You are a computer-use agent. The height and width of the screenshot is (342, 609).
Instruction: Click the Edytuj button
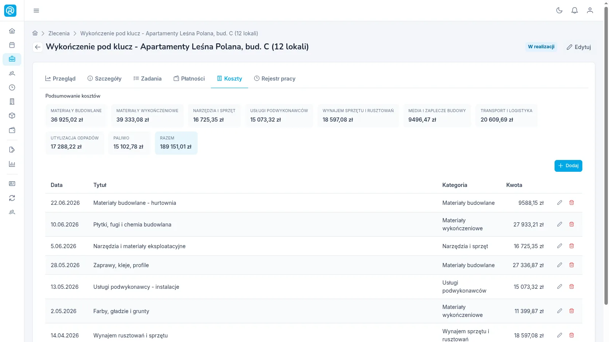pos(579,47)
